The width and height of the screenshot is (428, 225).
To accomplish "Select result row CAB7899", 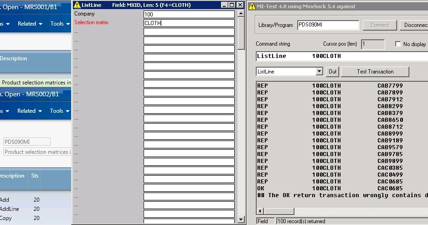I will coord(342,92).
